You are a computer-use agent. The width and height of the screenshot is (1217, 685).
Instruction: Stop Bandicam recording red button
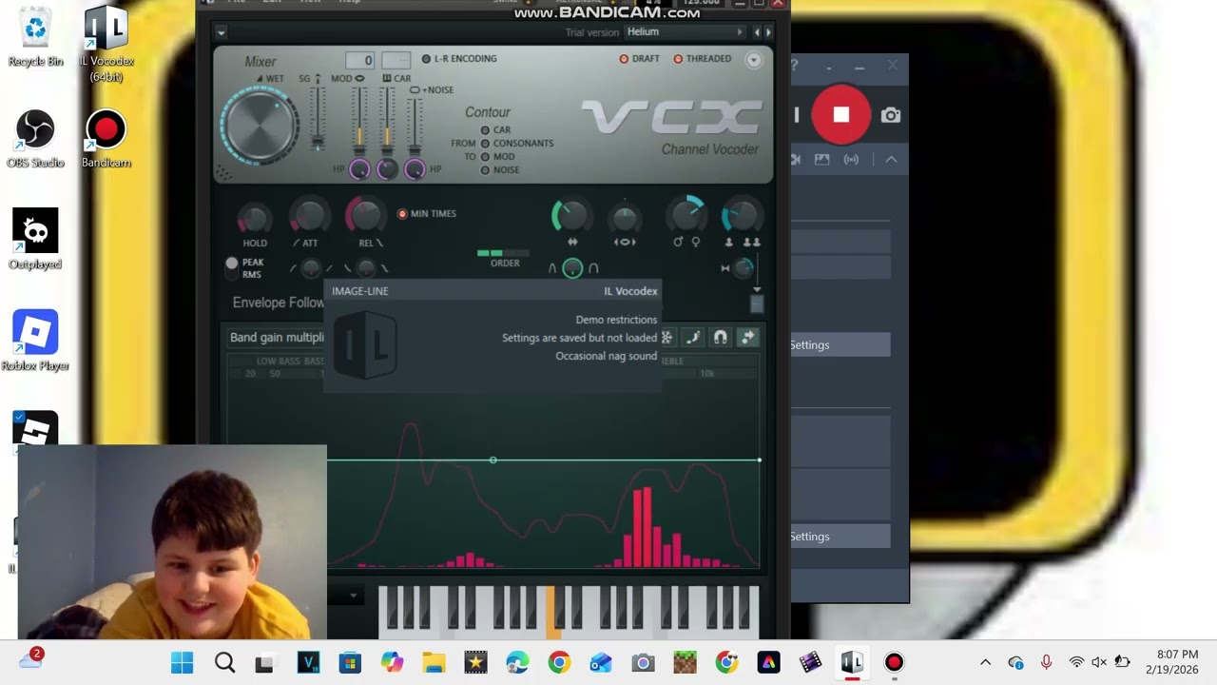(840, 114)
